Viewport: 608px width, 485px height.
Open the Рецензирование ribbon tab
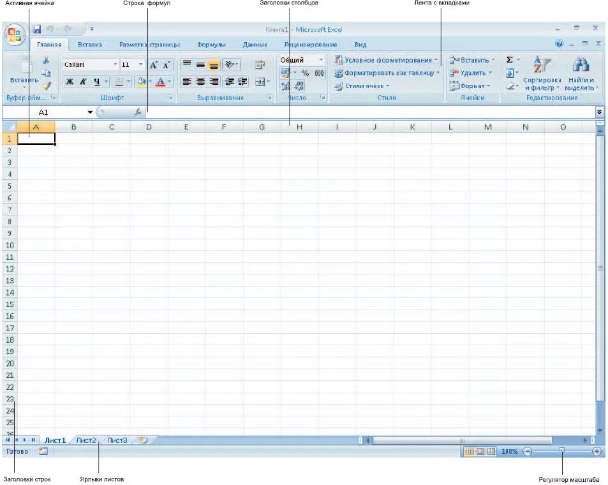(311, 45)
